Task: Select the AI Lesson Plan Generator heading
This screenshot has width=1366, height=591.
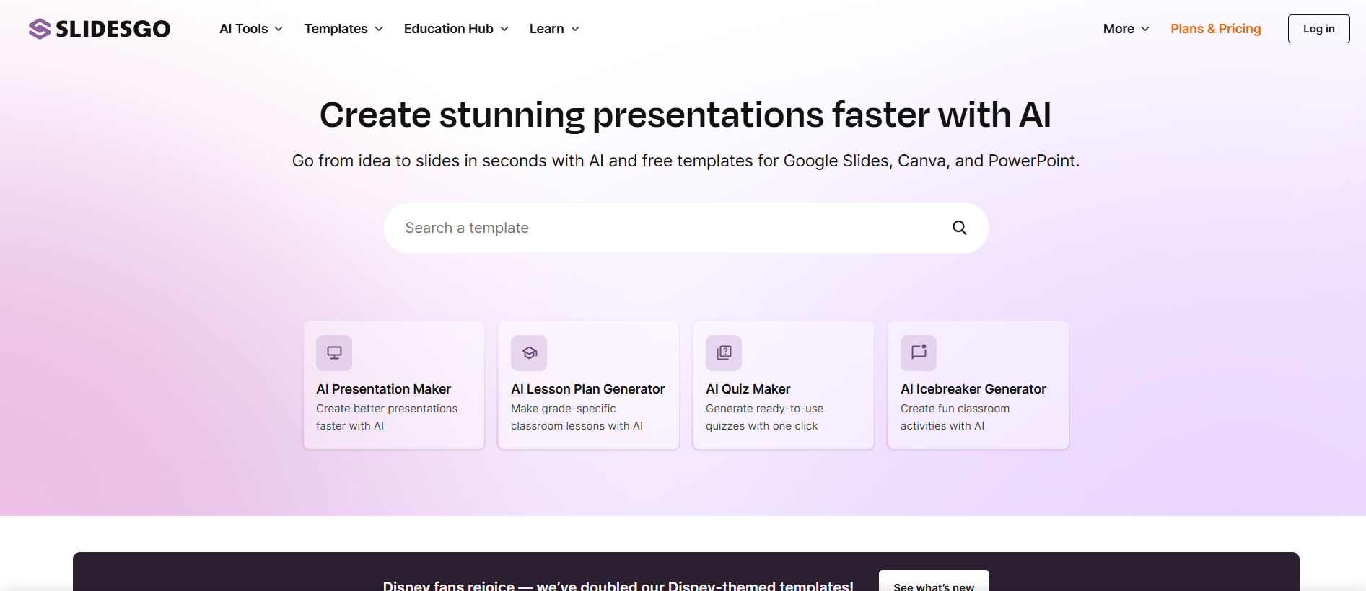Action: pyautogui.click(x=587, y=389)
